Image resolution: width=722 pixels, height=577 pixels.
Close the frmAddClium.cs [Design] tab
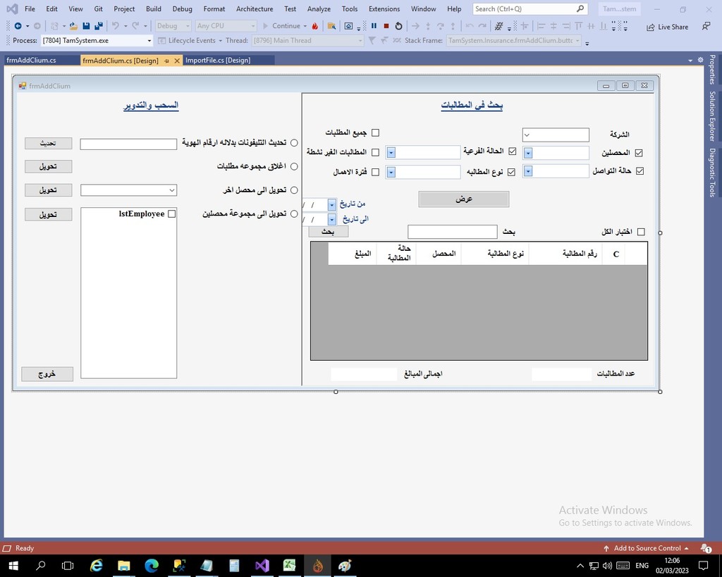pos(177,61)
